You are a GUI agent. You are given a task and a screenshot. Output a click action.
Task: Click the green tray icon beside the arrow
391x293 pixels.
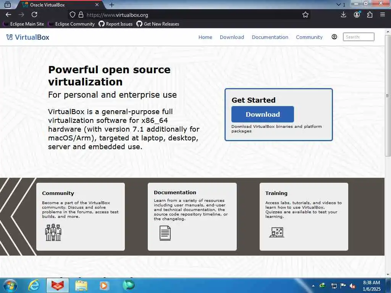(323, 285)
